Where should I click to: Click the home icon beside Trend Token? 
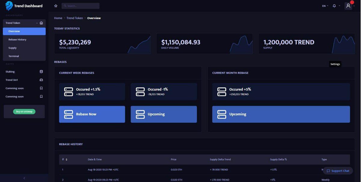coord(41,22)
